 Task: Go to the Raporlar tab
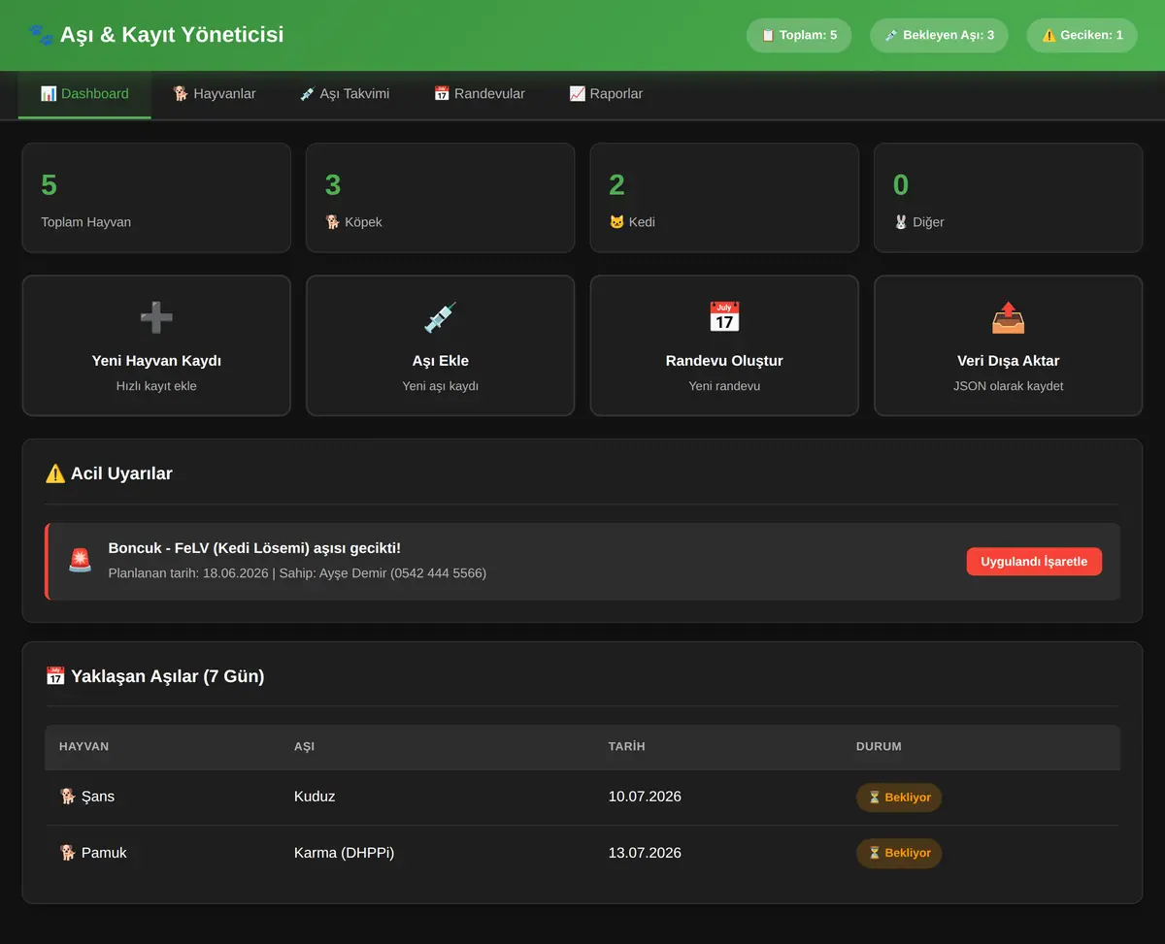tap(606, 94)
